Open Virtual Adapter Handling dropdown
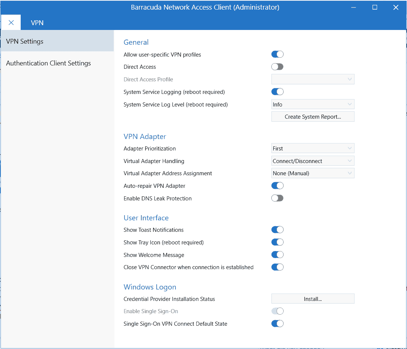The width and height of the screenshot is (407, 349). click(x=313, y=161)
